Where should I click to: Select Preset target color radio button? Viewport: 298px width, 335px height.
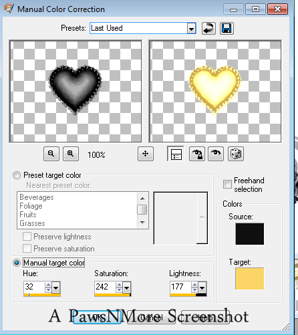(x=17, y=175)
